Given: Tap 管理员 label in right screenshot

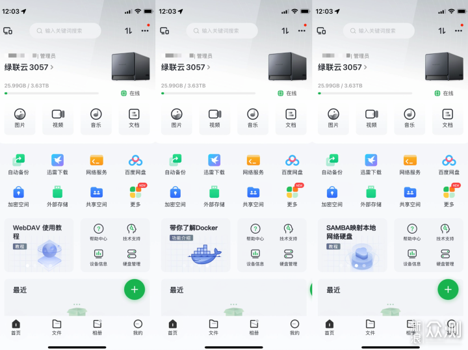Looking at the screenshot, I should (361, 56).
